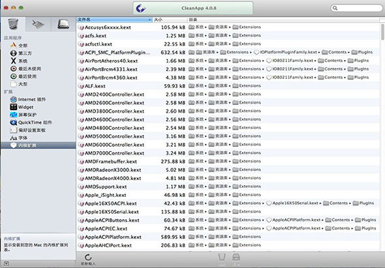Select AirPortAtheros40.kext
Screen dimensions: 385x268
(111, 61)
